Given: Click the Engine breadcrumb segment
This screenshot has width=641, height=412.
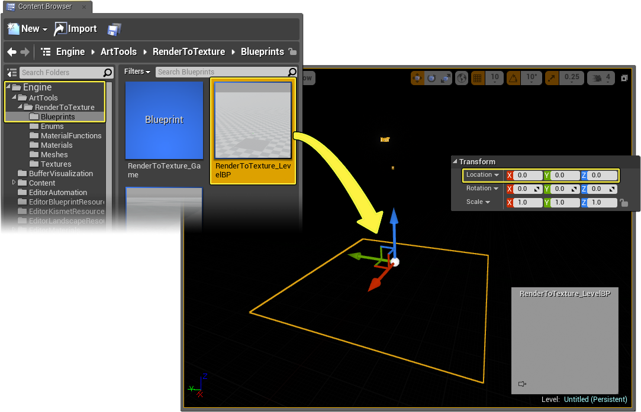Looking at the screenshot, I should 70,52.
